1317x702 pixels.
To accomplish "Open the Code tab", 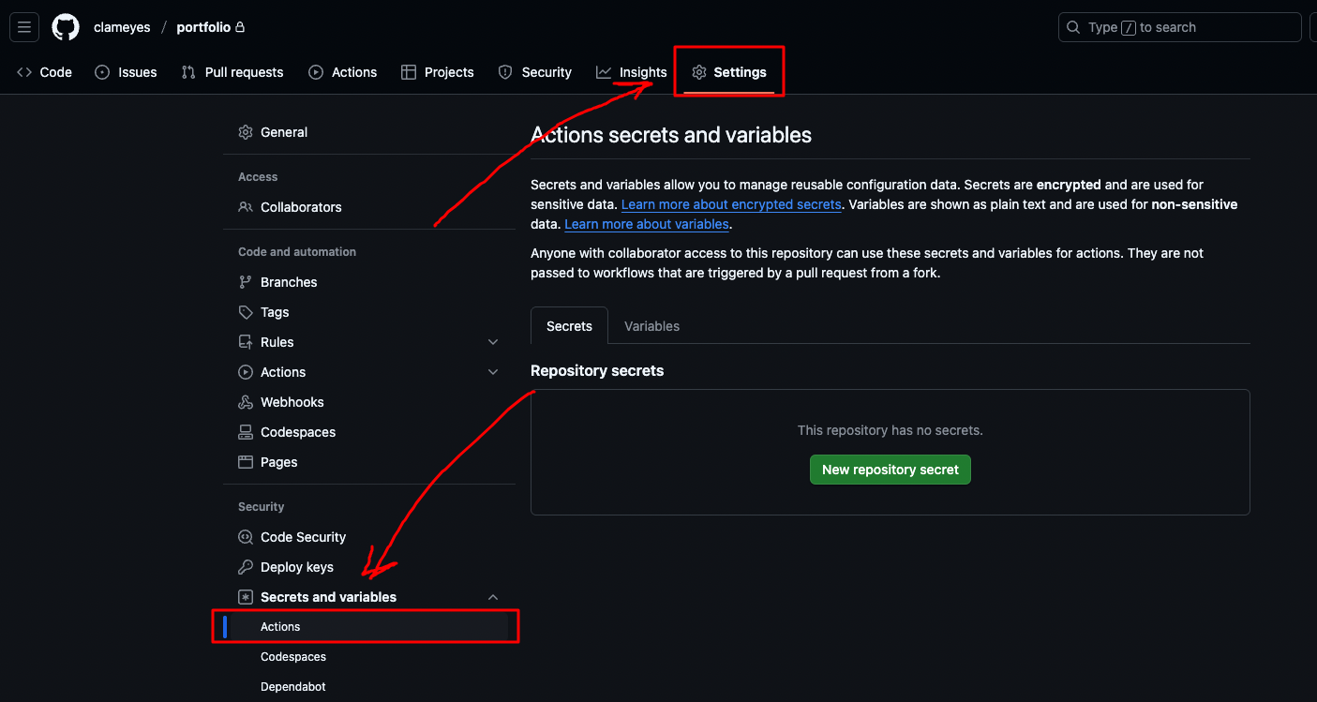I will pyautogui.click(x=44, y=72).
